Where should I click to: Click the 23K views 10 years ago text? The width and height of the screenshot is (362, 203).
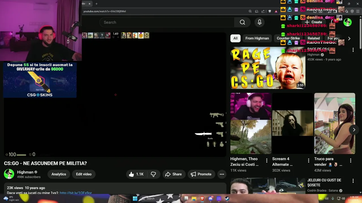26,188
